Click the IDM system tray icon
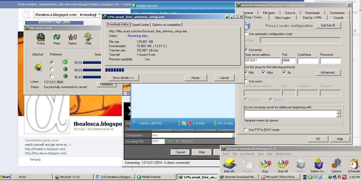361x181 pixels. pyautogui.click(x=330, y=177)
